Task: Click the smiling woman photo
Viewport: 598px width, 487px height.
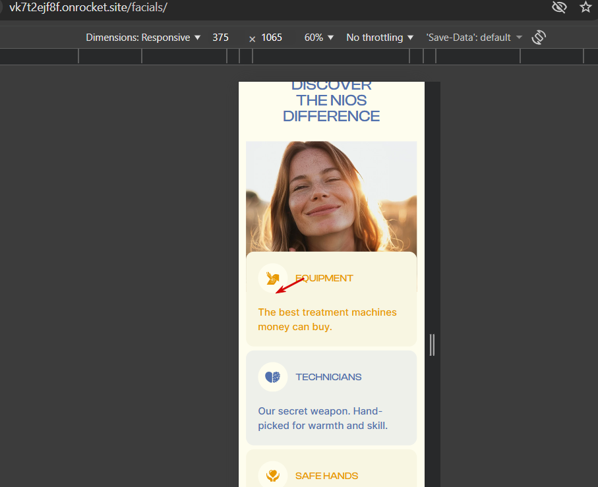Action: pos(331,196)
